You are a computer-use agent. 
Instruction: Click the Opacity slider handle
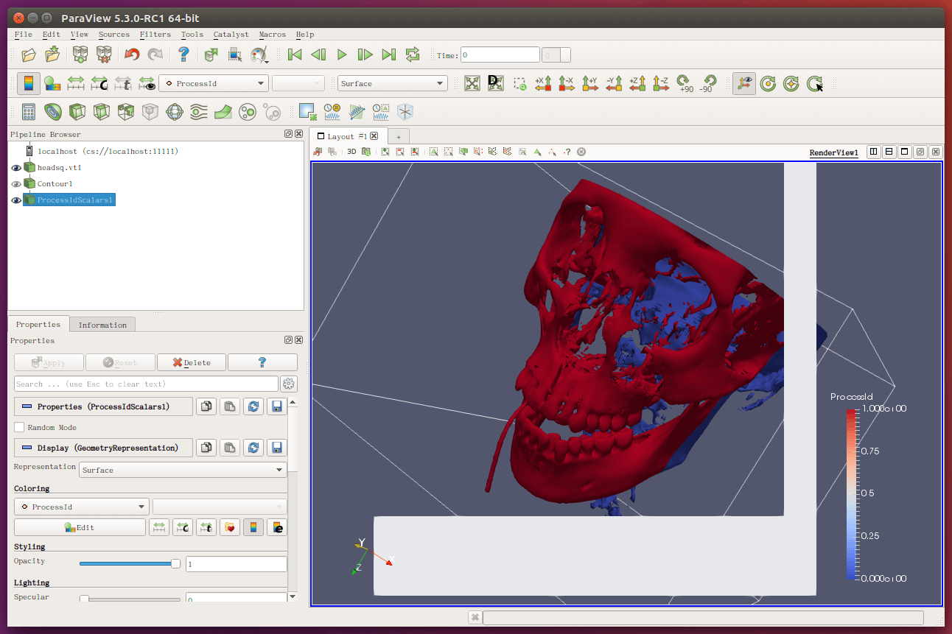(175, 563)
